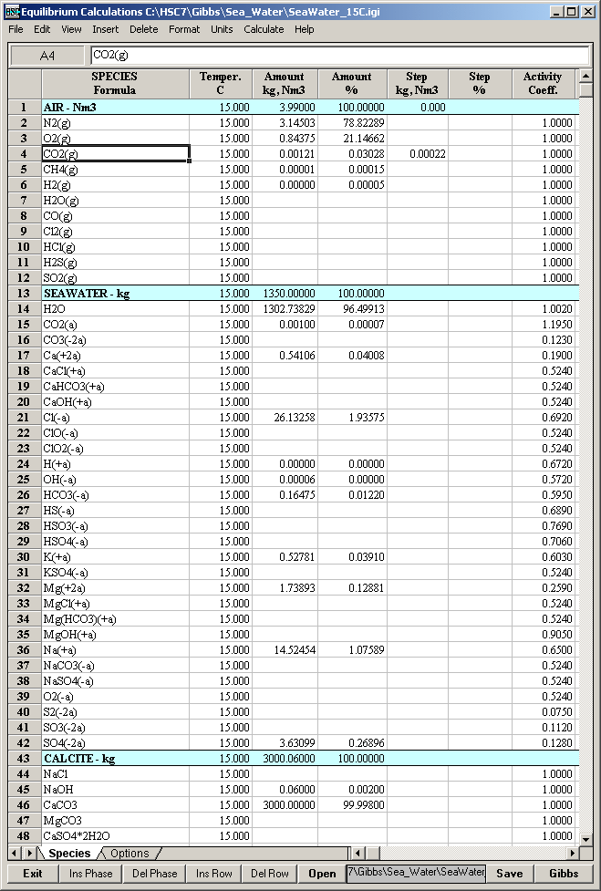This screenshot has height=891, width=601.
Task: Click the HSC application icon in title bar
Action: click(x=11, y=11)
